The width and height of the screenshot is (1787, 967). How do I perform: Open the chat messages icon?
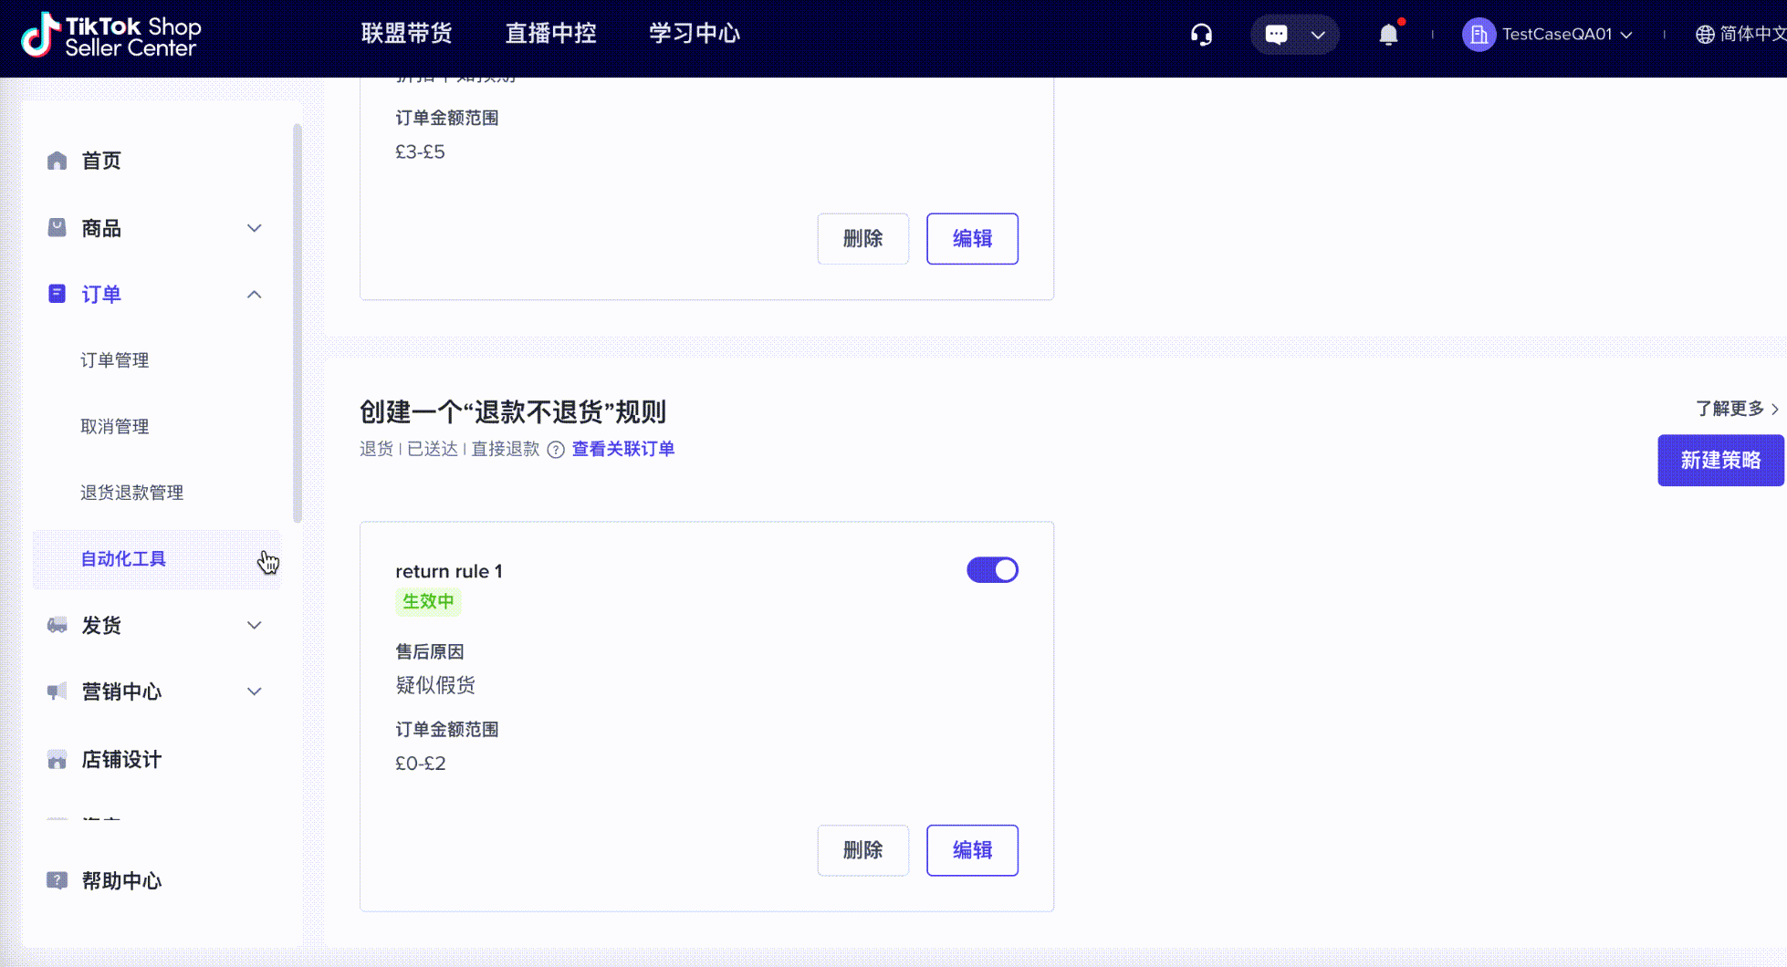click(x=1276, y=35)
